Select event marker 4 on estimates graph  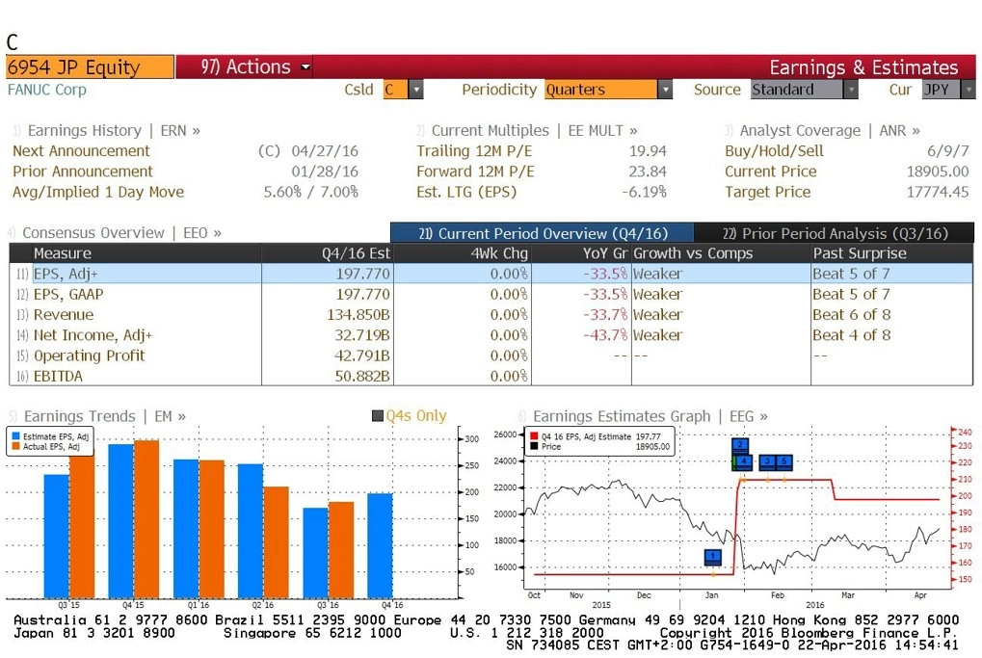(743, 462)
